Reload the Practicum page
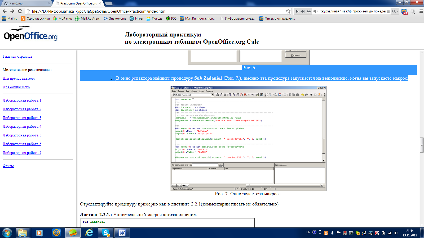 (20, 11)
